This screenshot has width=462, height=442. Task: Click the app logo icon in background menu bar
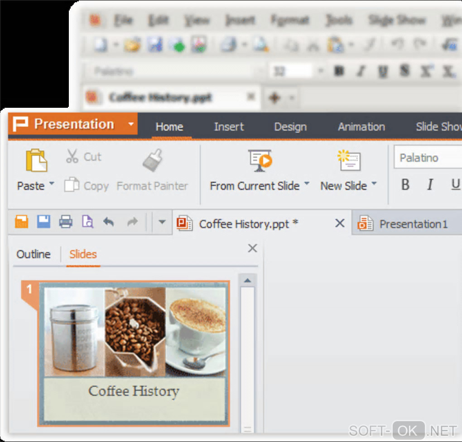[x=95, y=20]
